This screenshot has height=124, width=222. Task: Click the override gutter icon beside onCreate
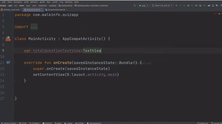(x=8, y=62)
